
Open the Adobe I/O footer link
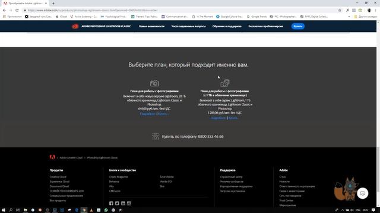(x=166, y=182)
